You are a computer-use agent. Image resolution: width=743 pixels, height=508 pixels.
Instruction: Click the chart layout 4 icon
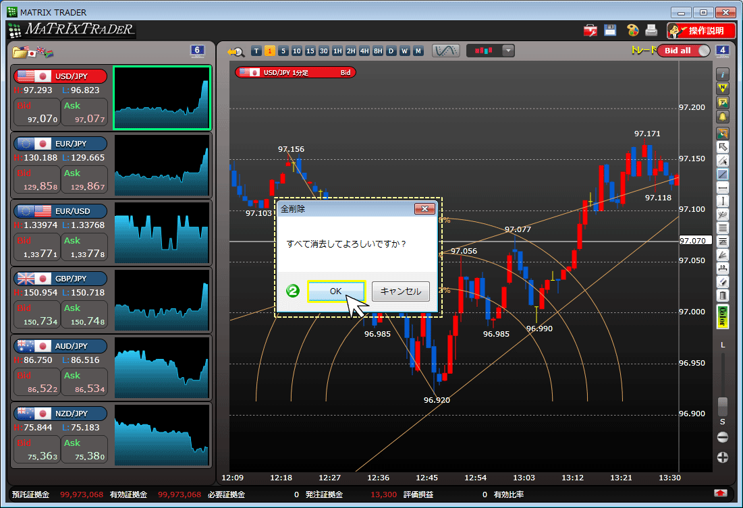pyautogui.click(x=722, y=51)
